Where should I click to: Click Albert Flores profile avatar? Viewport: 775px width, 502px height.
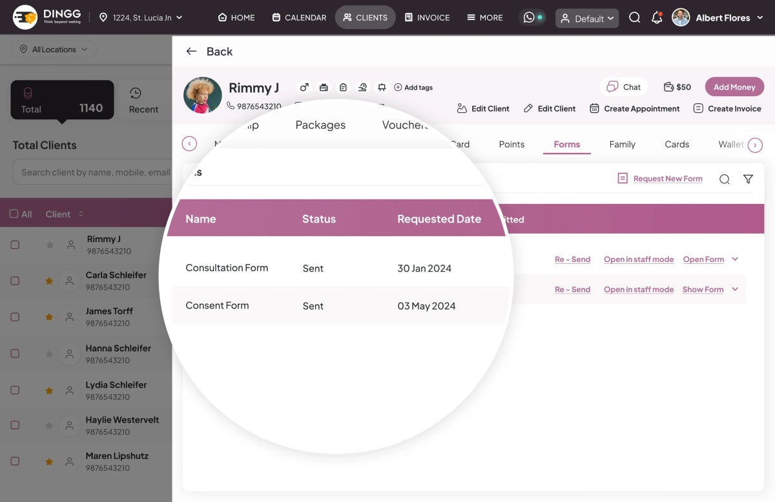click(x=681, y=17)
